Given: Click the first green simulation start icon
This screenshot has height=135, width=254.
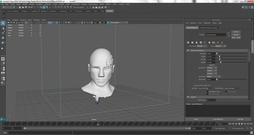Looking at the screenshot, I should [192, 43].
